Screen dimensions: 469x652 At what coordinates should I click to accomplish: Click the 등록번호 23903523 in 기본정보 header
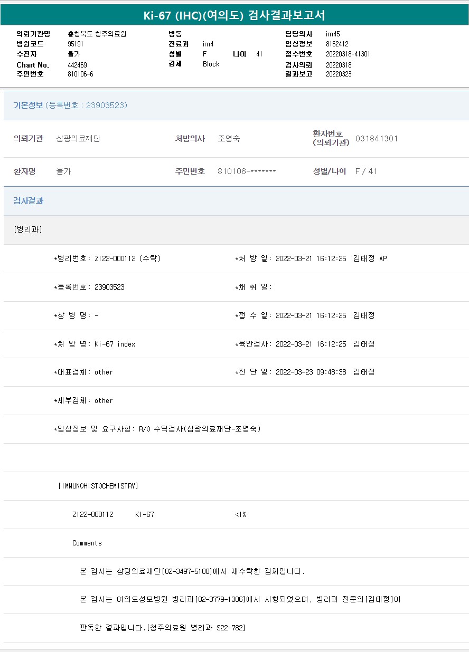(x=106, y=106)
